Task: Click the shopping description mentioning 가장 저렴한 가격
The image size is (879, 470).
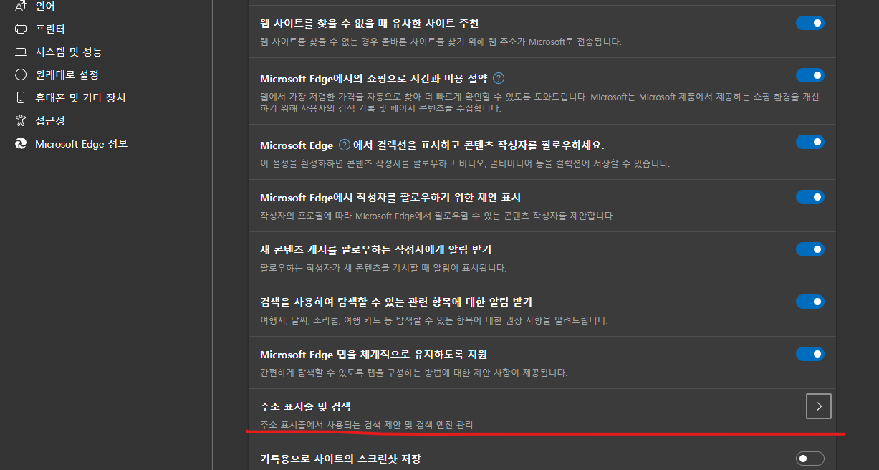Action: point(540,102)
